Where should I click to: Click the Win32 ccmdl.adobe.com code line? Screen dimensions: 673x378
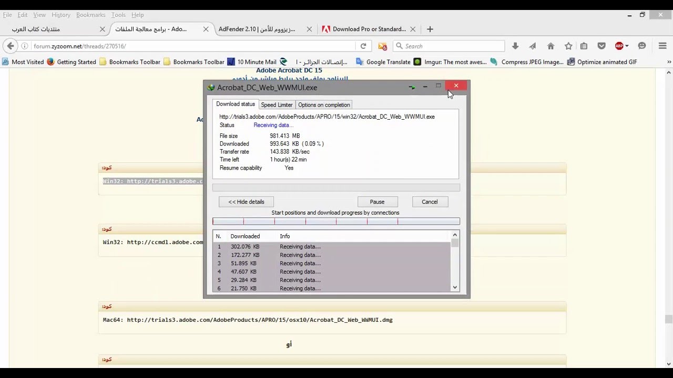tap(153, 242)
